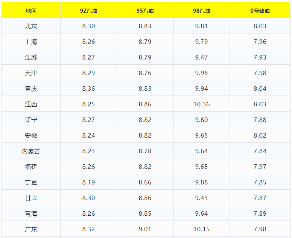
Task: Click 天津 98汽油 price 9.98
Action: (x=201, y=73)
